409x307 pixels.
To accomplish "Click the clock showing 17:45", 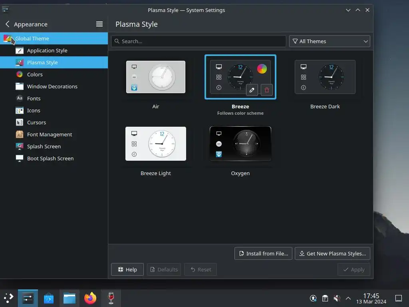I will pos(371,298).
